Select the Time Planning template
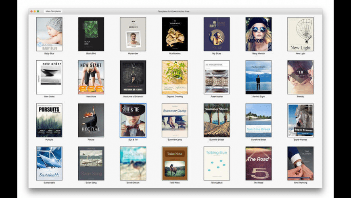The height and width of the screenshot is (198, 351). (x=301, y=163)
